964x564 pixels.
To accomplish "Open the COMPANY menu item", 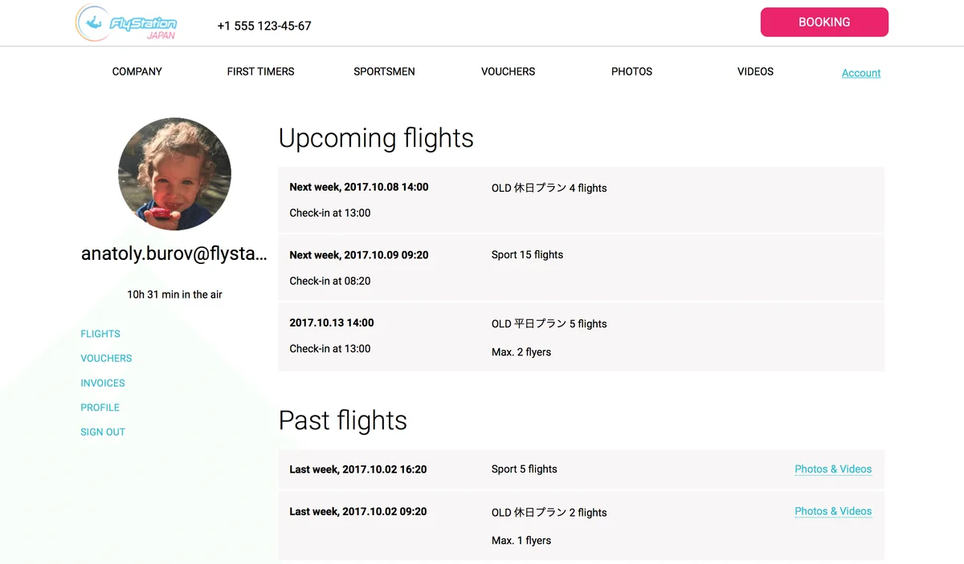I will [x=137, y=71].
